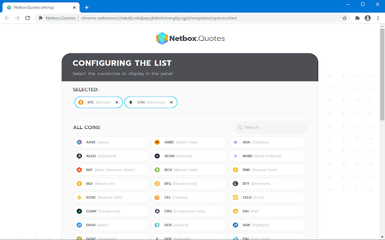Add BNB (Binance Coin) label
This screenshot has height=240, width=385.
pos(259,170)
